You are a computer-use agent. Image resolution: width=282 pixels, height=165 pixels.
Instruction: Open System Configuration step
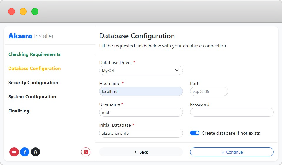pyautogui.click(x=32, y=97)
